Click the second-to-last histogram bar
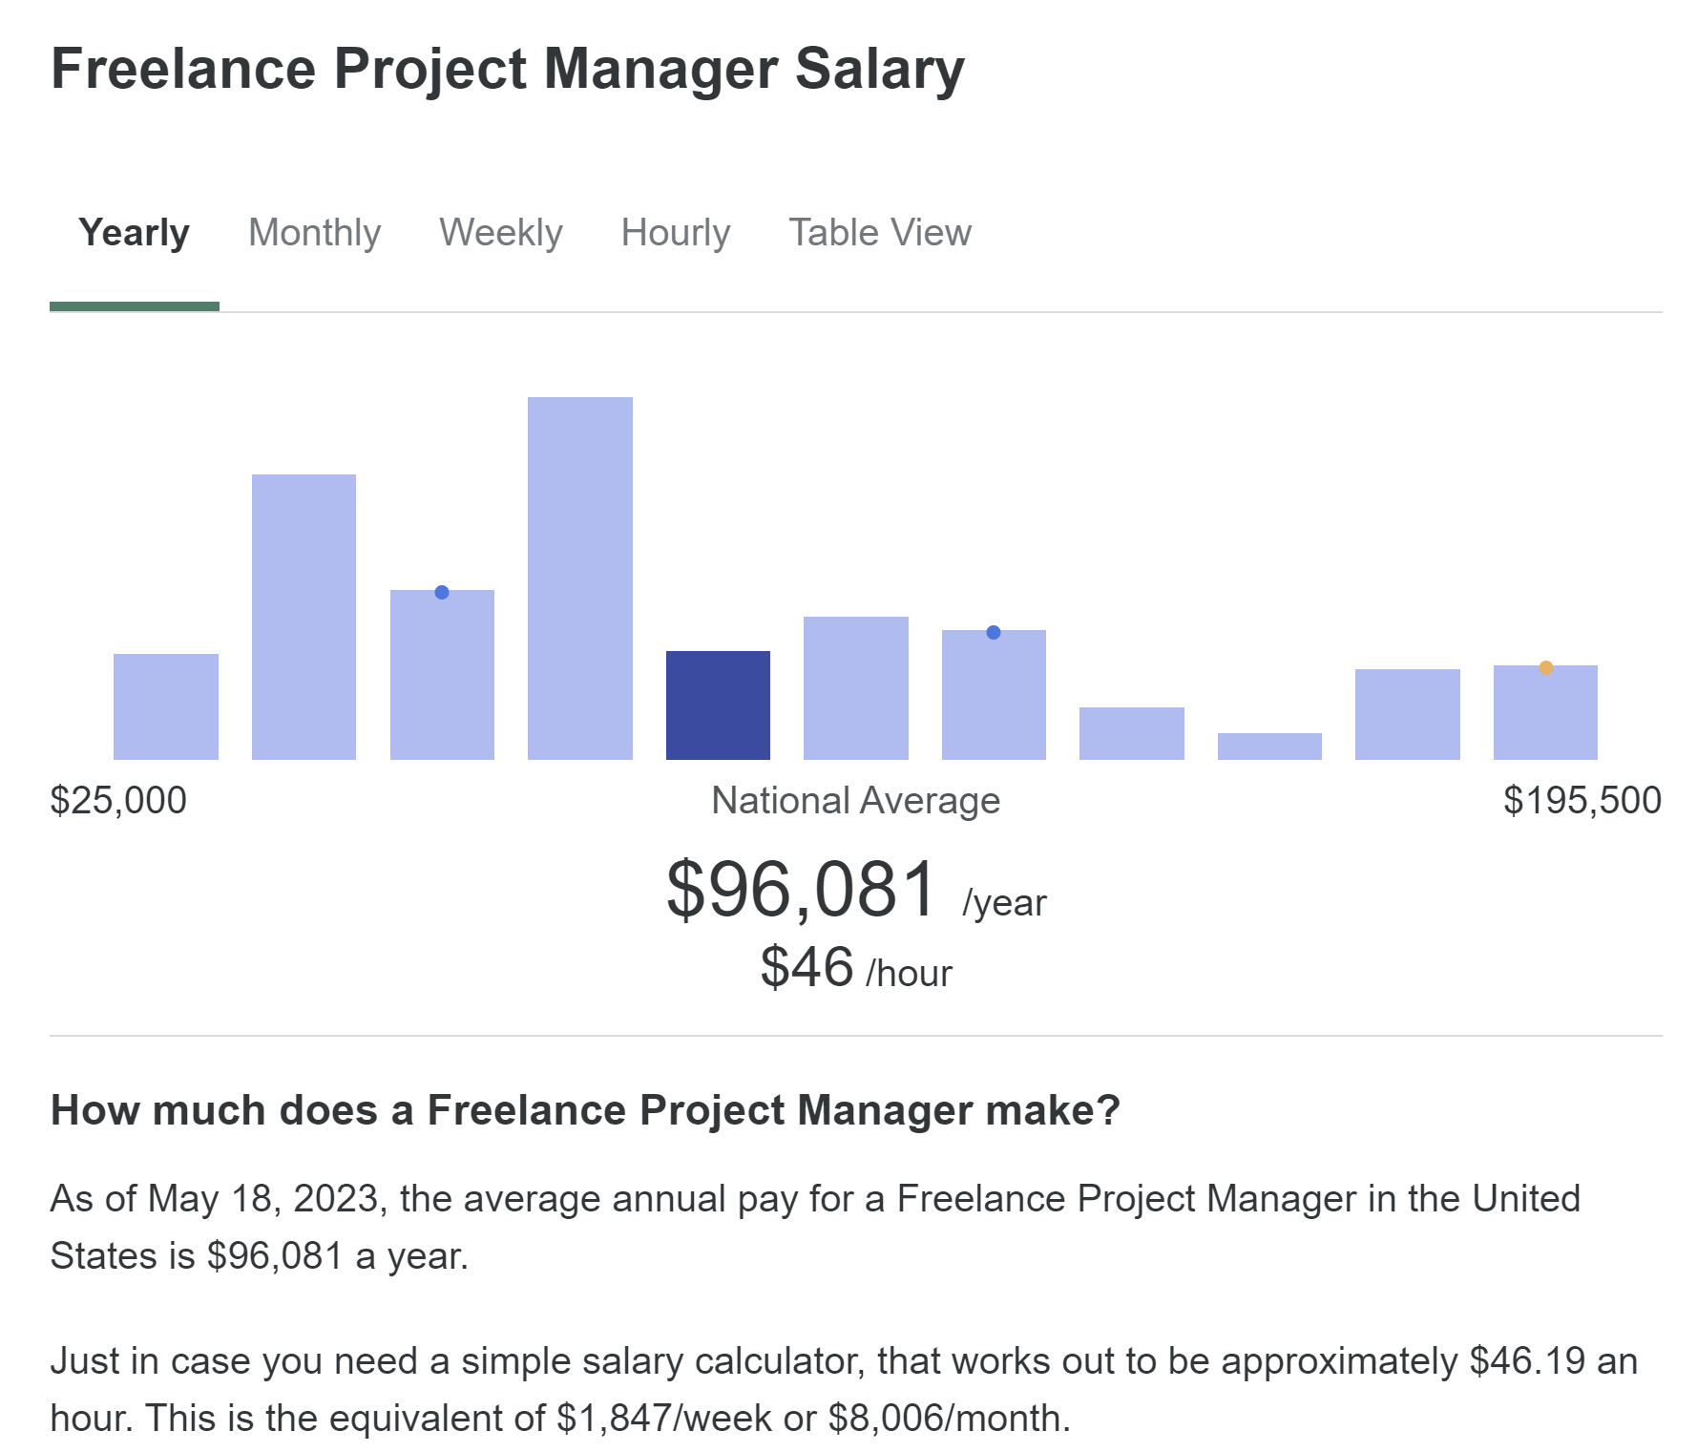The image size is (1697, 1452). pyautogui.click(x=1407, y=714)
